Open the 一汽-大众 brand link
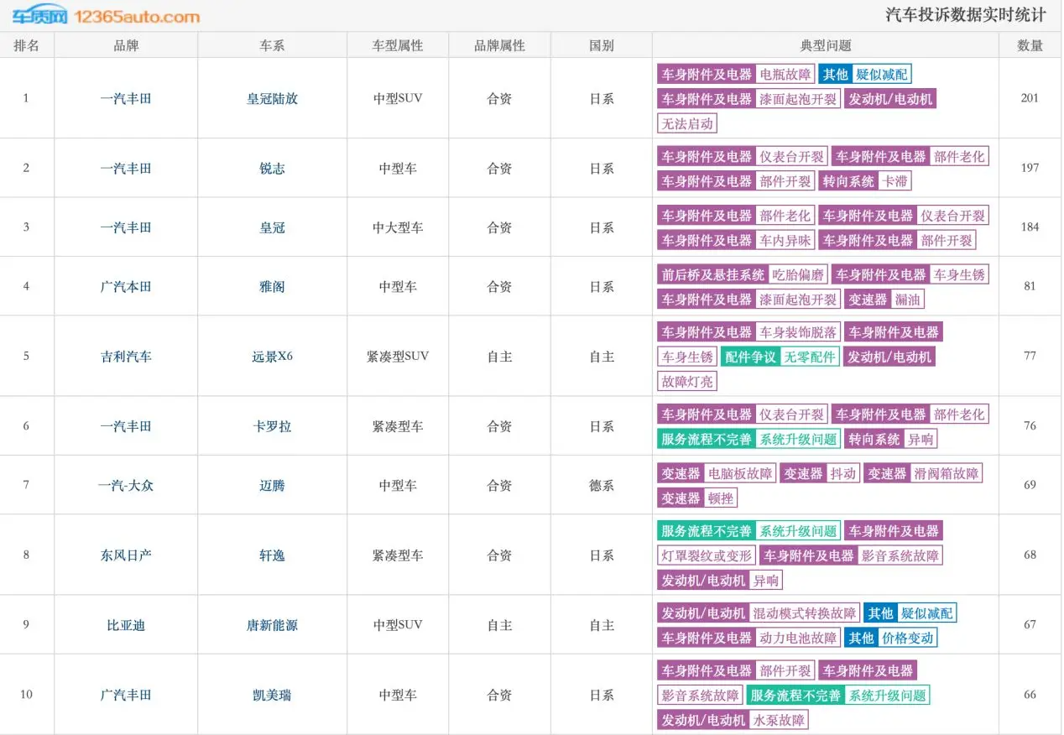Image resolution: width=1064 pixels, height=735 pixels. pos(126,485)
